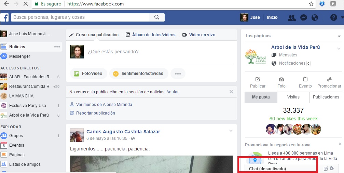Click the search magnifier button

click(x=157, y=17)
